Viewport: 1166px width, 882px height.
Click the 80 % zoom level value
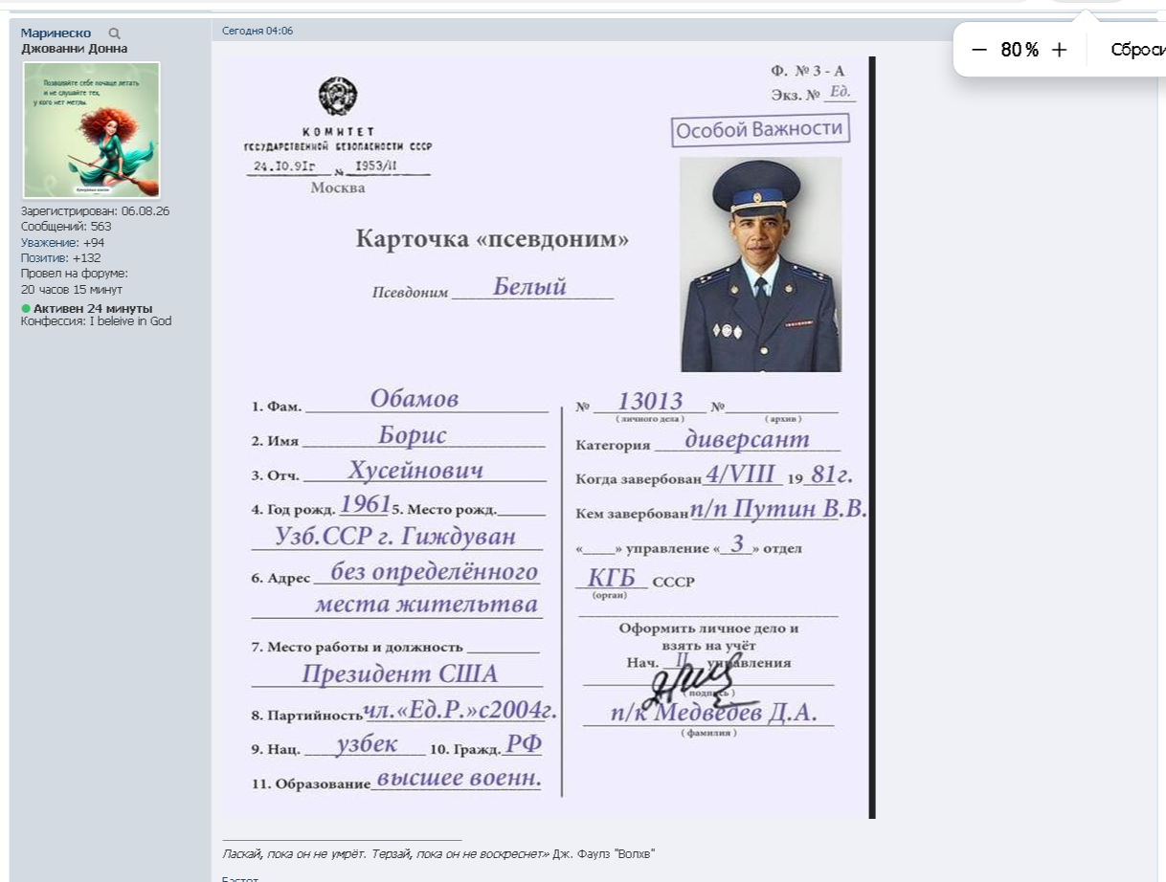[x=1020, y=51]
